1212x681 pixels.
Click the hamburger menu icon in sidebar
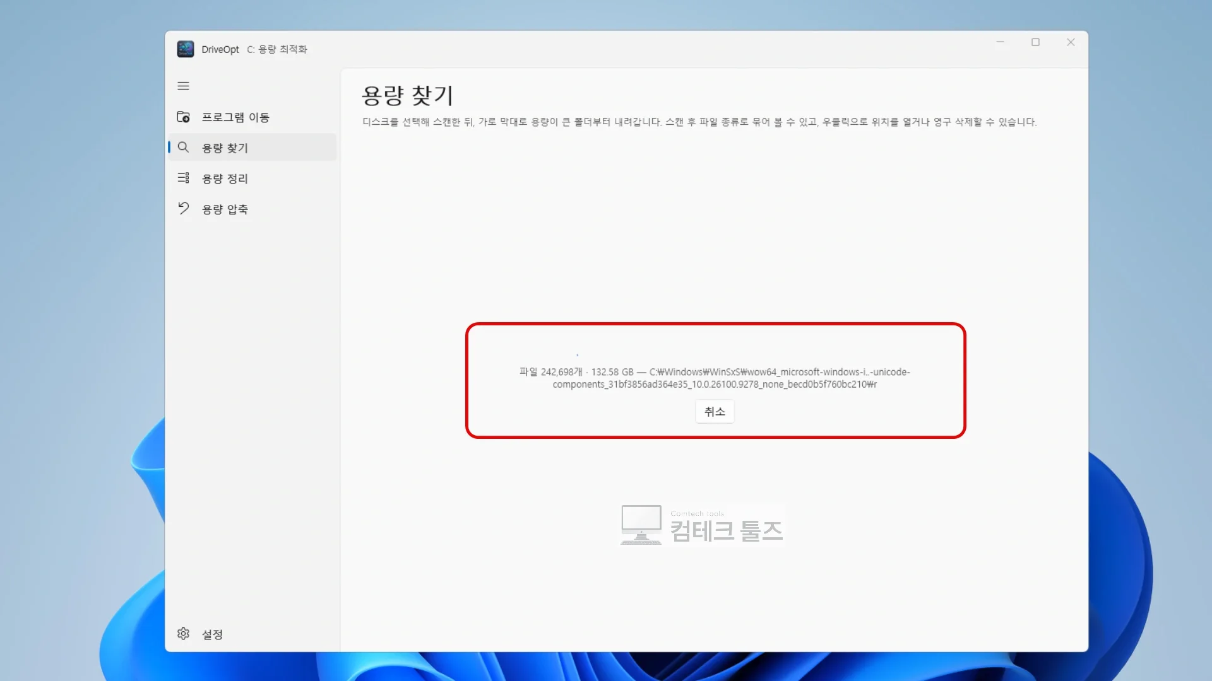tap(183, 86)
